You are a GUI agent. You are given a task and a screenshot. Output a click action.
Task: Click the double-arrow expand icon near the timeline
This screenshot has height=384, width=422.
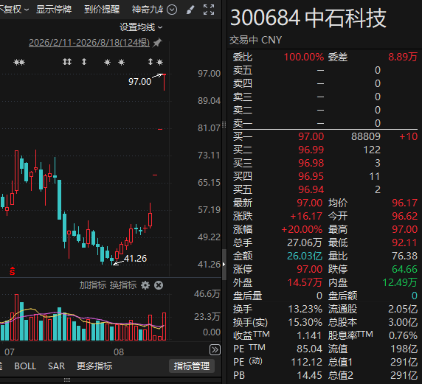(x=215, y=350)
